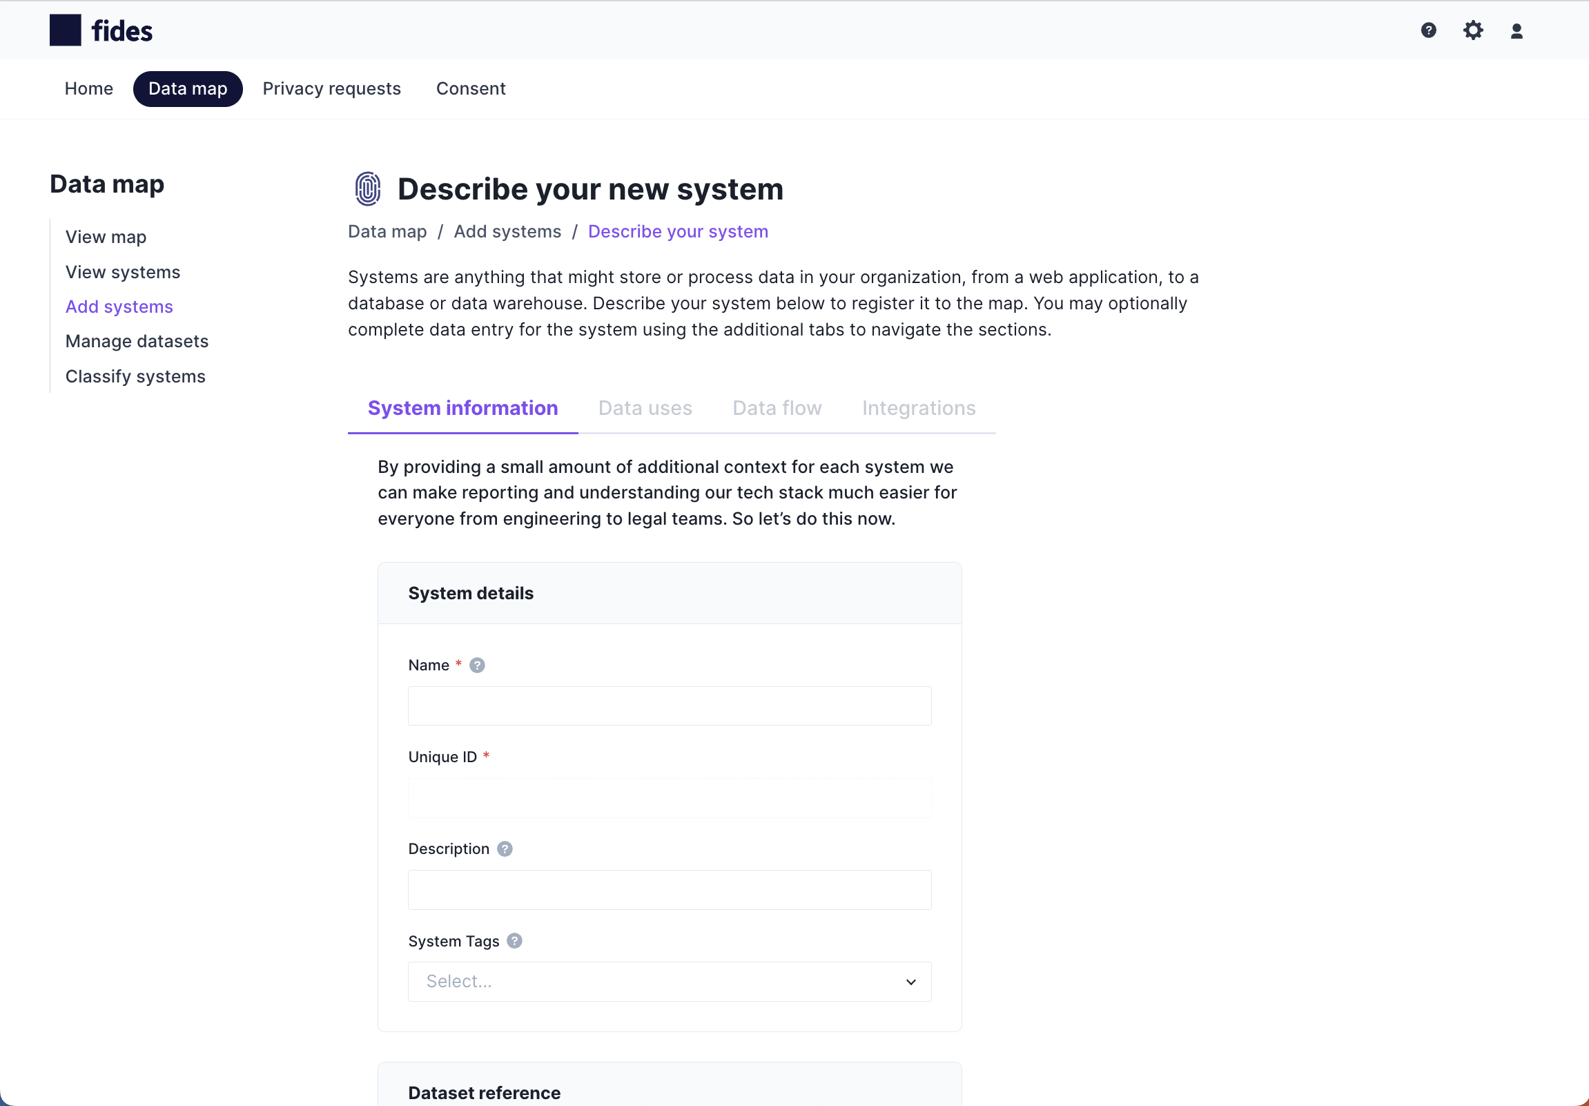
Task: Click the Data map sidebar heading
Action: 107,184
